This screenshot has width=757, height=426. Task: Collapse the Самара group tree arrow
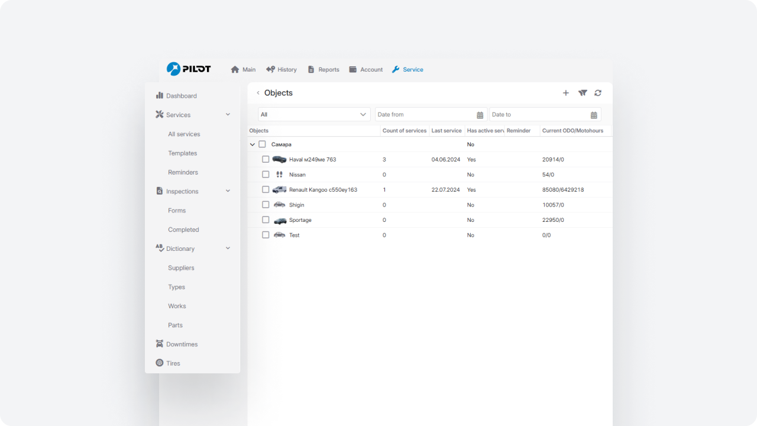coord(253,144)
